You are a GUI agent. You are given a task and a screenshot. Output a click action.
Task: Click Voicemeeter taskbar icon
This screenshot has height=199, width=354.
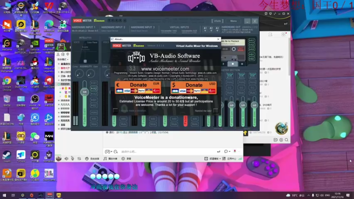tap(50, 195)
